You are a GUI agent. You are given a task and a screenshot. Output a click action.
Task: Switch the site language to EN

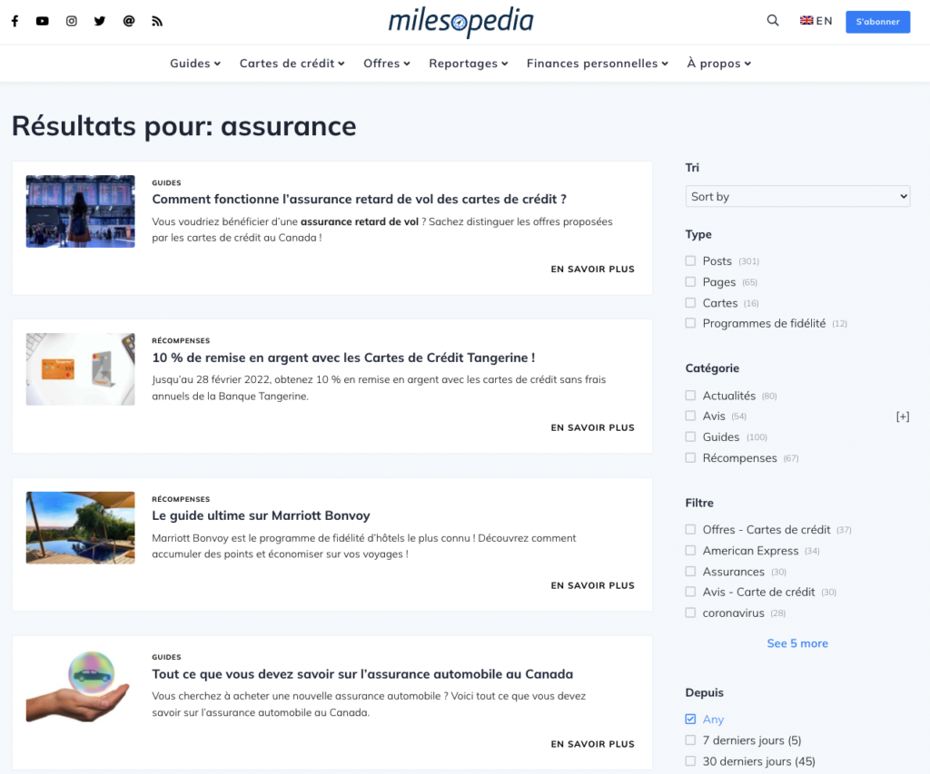816,20
